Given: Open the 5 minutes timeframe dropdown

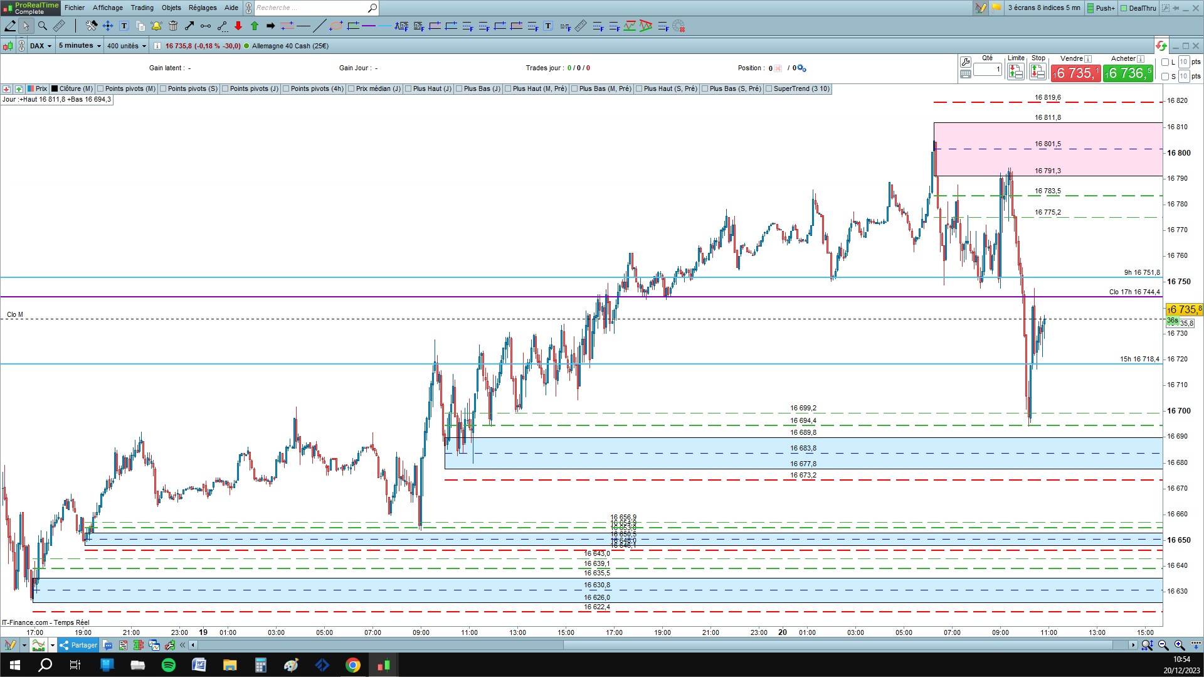Looking at the screenshot, I should click(80, 46).
